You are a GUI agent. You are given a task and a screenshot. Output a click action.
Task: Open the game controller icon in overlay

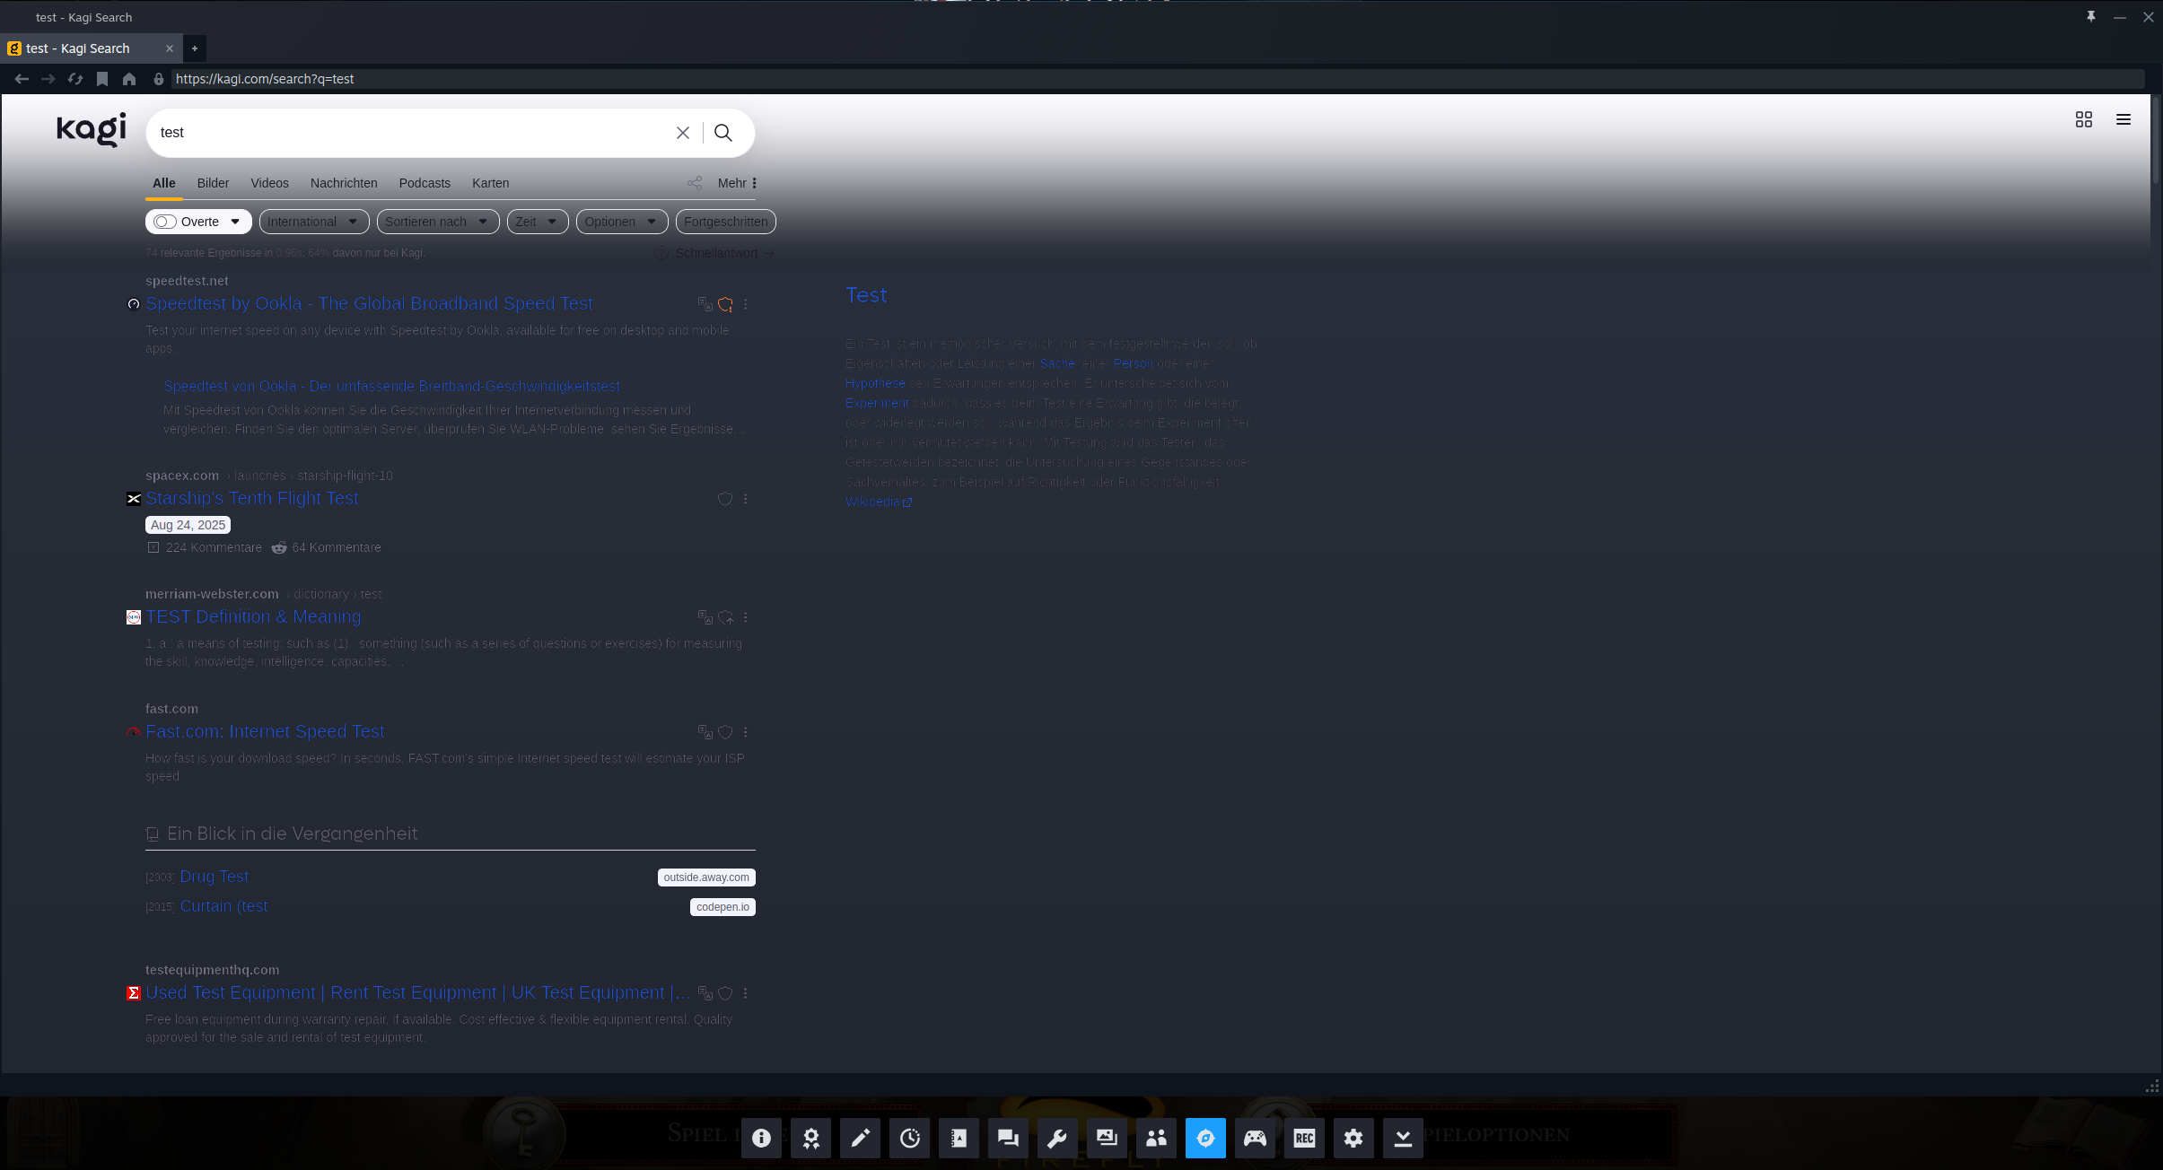pos(1255,1139)
